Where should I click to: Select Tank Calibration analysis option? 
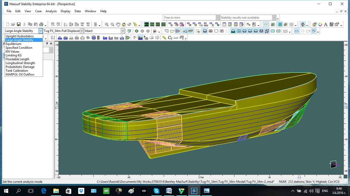tap(17, 71)
